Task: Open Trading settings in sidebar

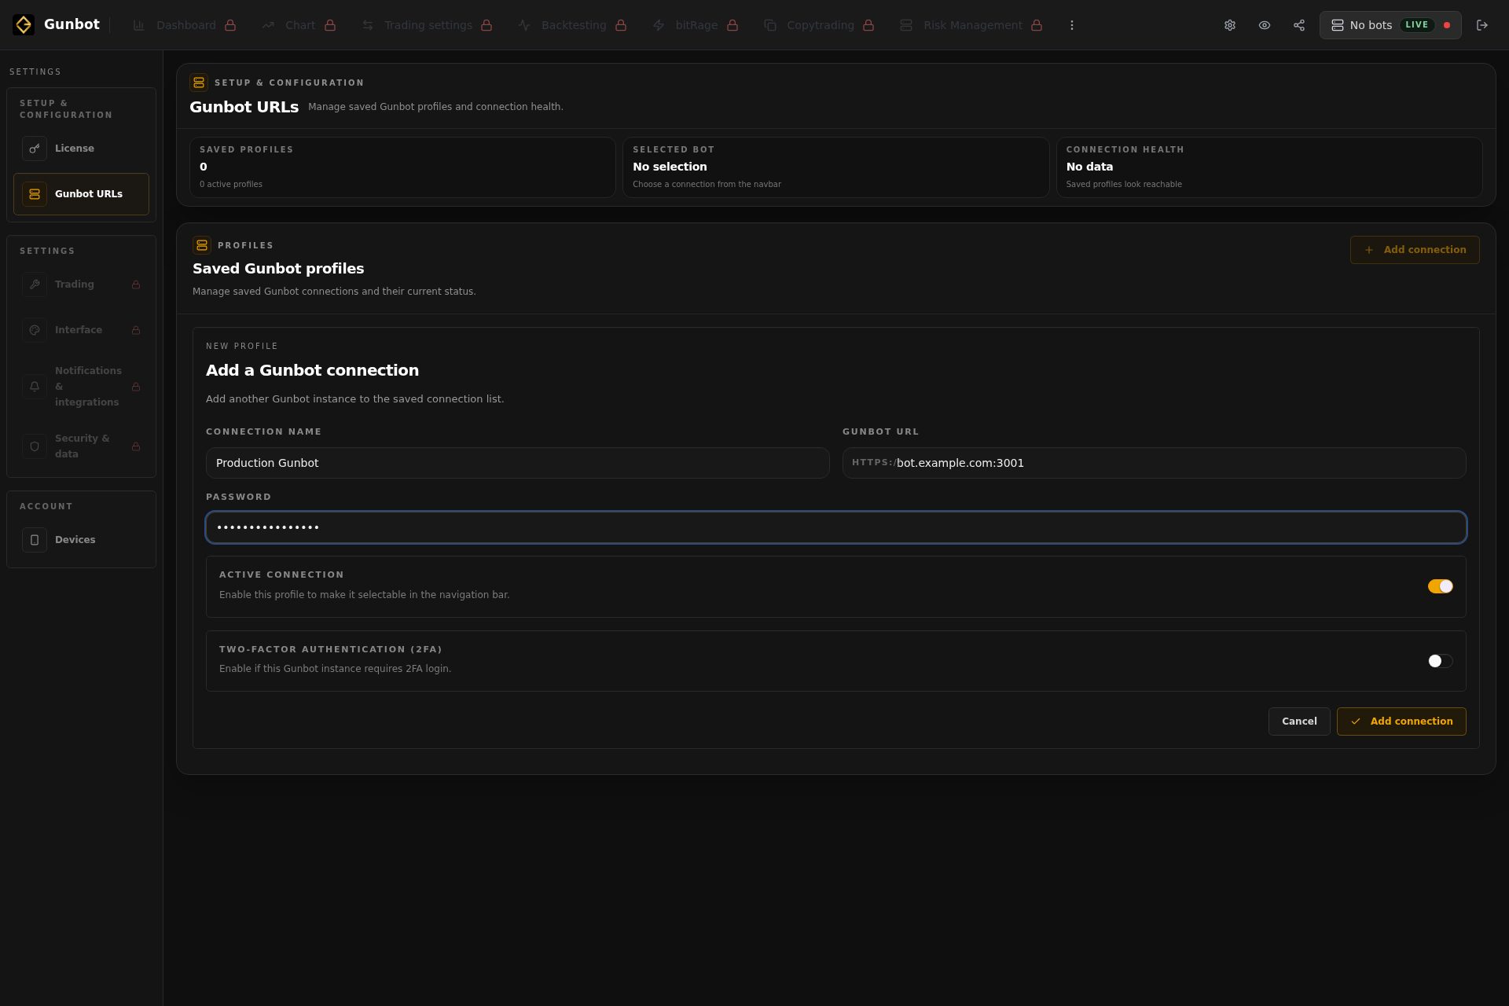Action: (x=81, y=285)
